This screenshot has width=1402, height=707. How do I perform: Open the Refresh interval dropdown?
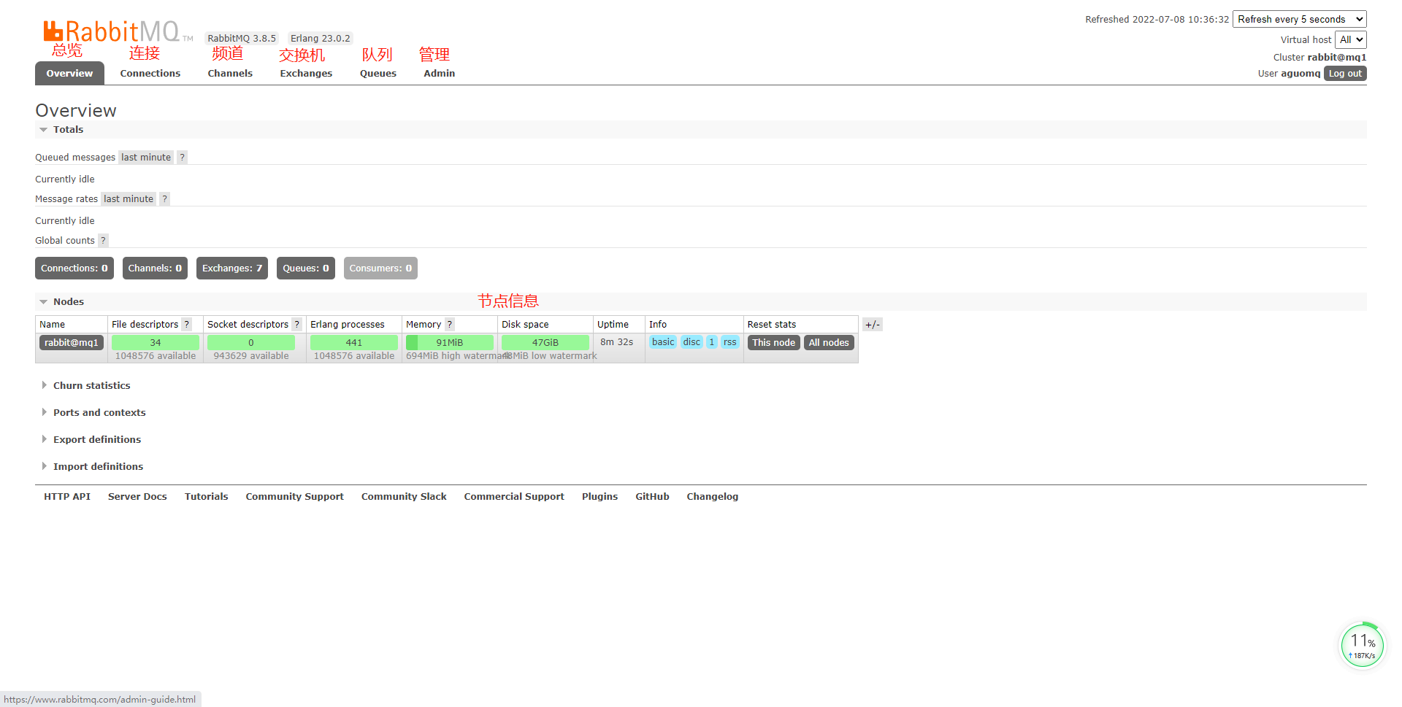tap(1298, 19)
